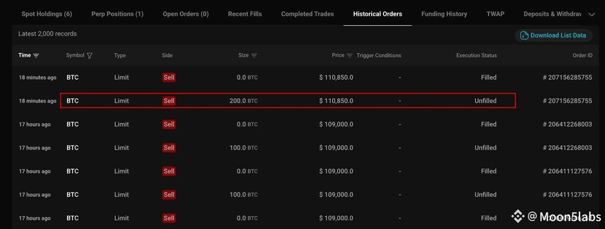The width and height of the screenshot is (605, 229).
Task: Expand the tab overflow chevron
Action: (x=592, y=14)
